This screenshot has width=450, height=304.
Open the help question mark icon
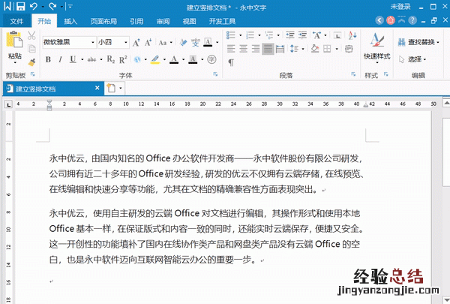[x=412, y=20]
